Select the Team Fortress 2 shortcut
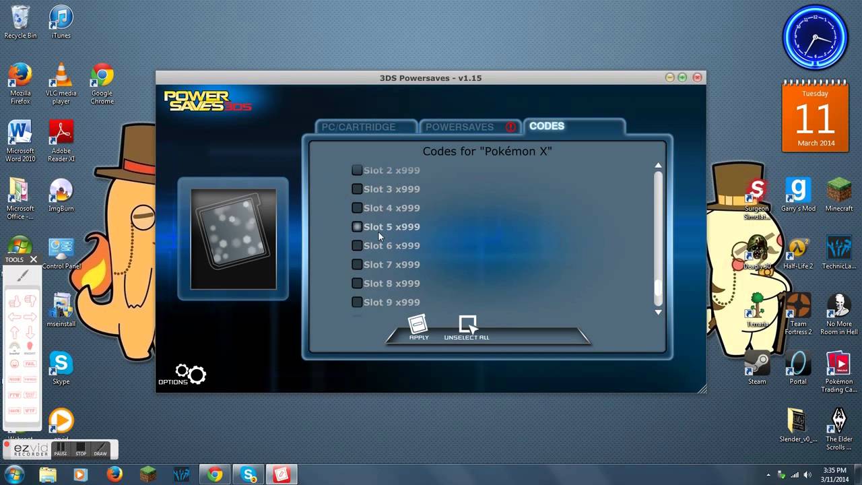862x485 pixels. click(798, 314)
